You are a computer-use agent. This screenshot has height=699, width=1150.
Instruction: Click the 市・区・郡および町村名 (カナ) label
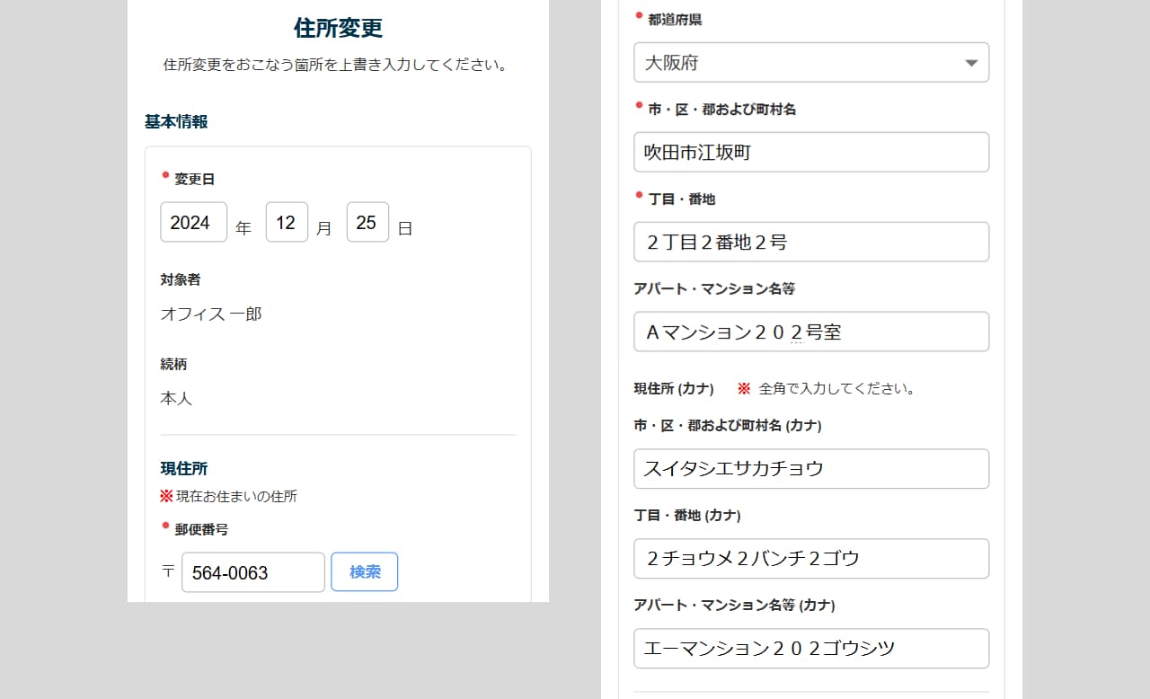(x=728, y=425)
